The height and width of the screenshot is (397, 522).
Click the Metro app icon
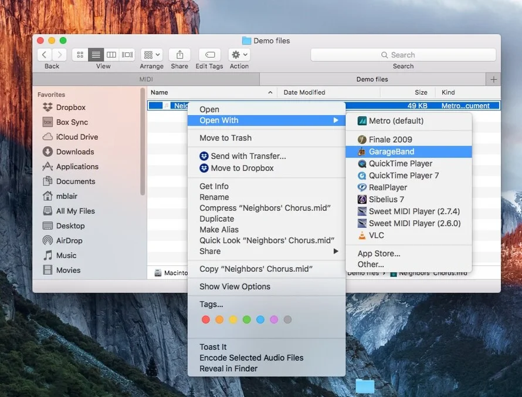coord(362,120)
